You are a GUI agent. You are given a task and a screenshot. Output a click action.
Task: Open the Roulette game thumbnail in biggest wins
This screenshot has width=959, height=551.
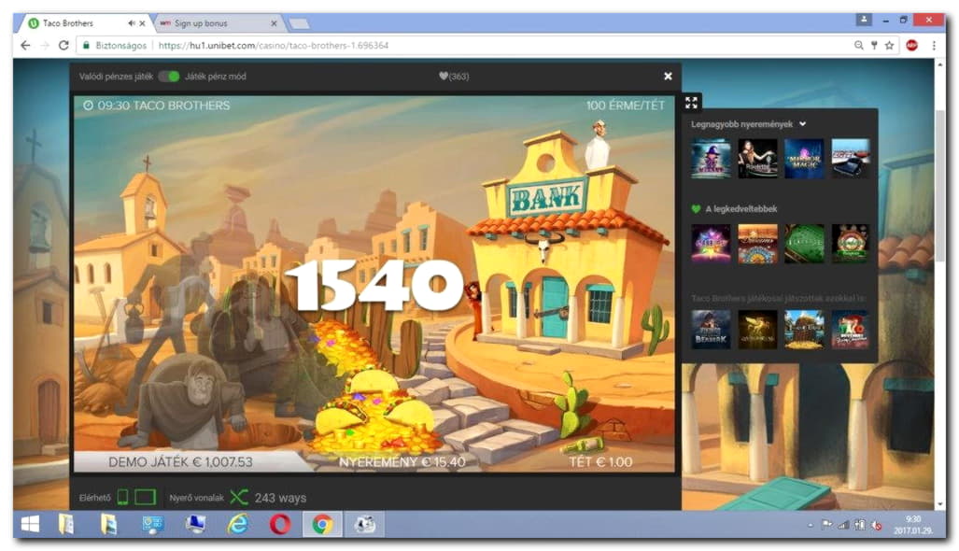[757, 159]
